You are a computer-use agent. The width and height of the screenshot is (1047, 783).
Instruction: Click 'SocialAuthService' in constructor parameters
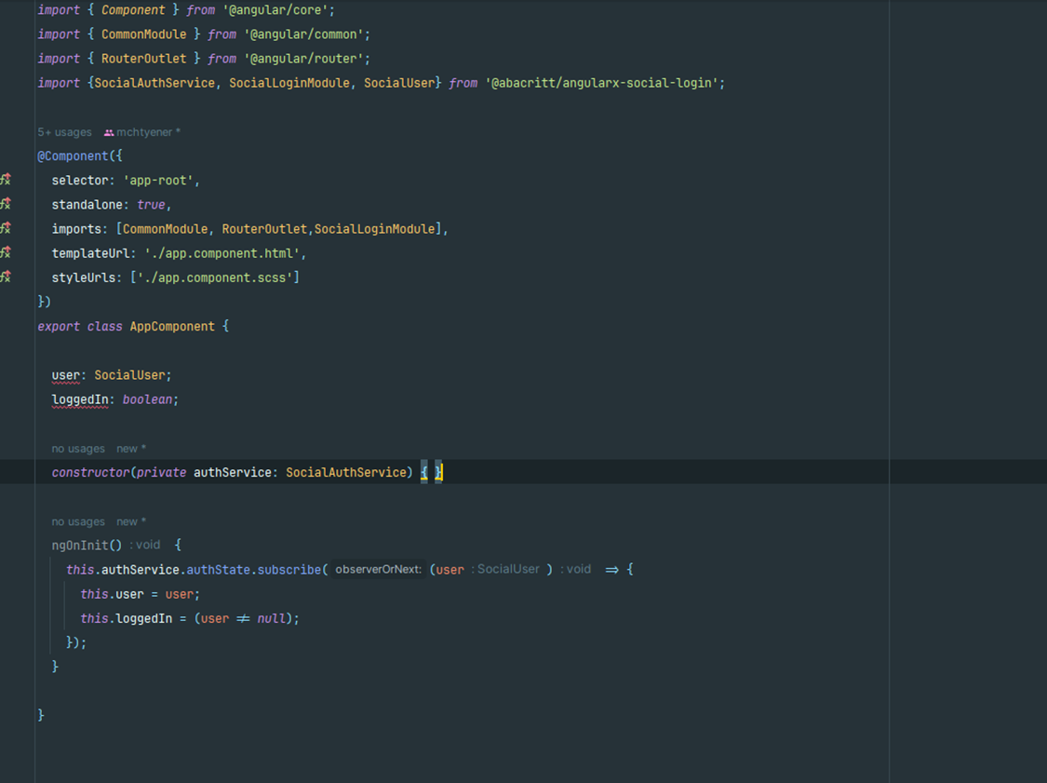pos(346,472)
